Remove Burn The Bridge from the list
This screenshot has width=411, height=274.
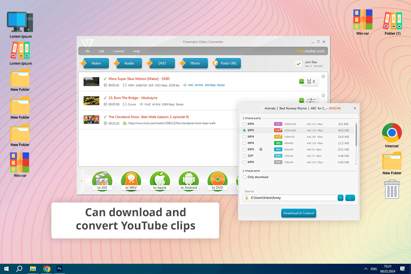(323, 95)
